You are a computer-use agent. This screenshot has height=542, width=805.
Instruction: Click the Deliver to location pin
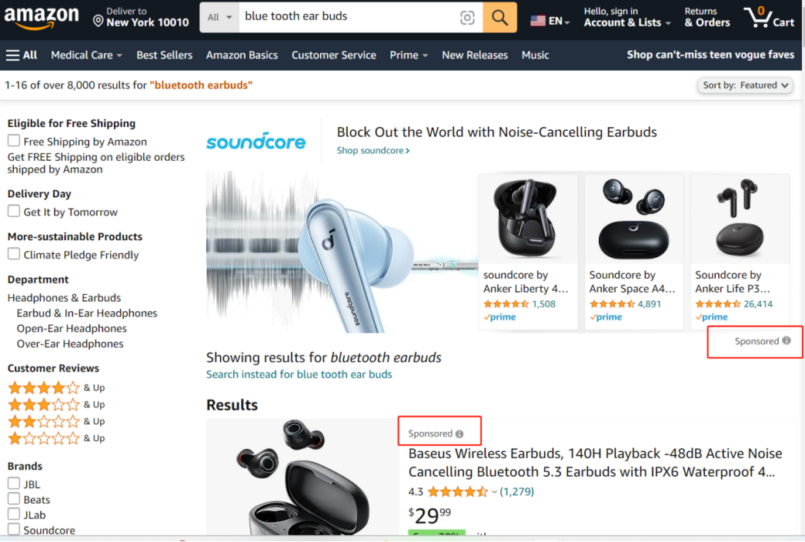click(x=98, y=20)
